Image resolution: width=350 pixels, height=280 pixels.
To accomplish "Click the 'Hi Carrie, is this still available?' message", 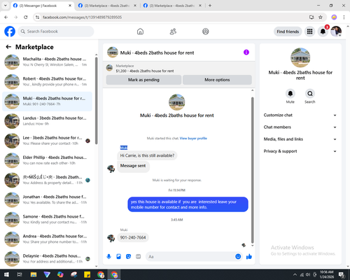I will pos(147,155).
